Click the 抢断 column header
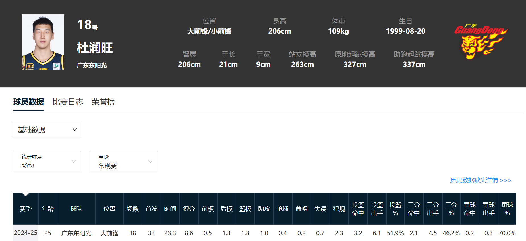Viewport: 526px width, 241px height. point(283,209)
